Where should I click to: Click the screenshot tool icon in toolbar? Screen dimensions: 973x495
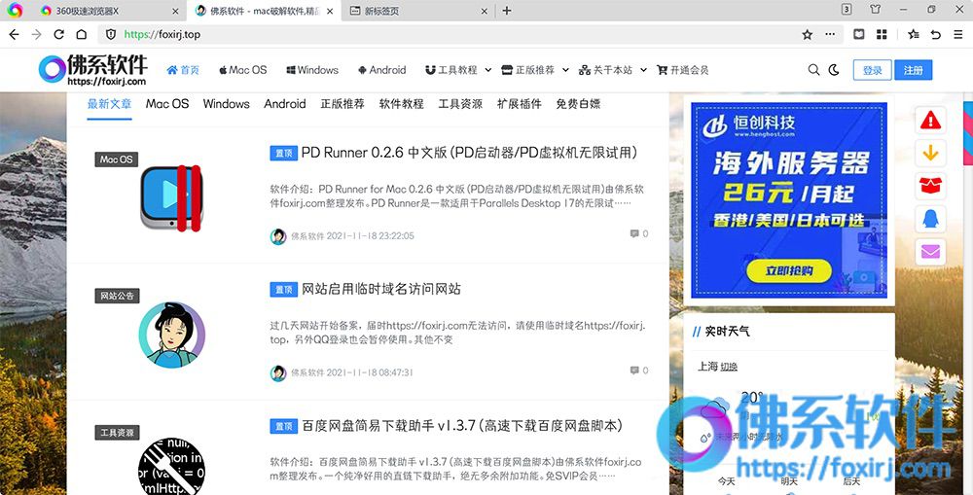[859, 35]
